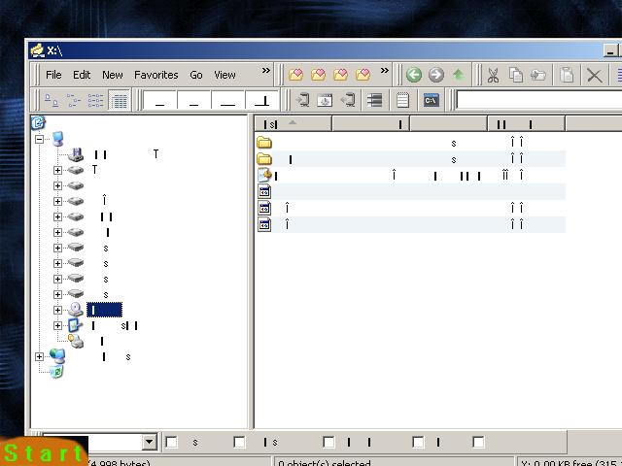Click the first favorites heart folder
The height and width of the screenshot is (466, 622).
295,74
